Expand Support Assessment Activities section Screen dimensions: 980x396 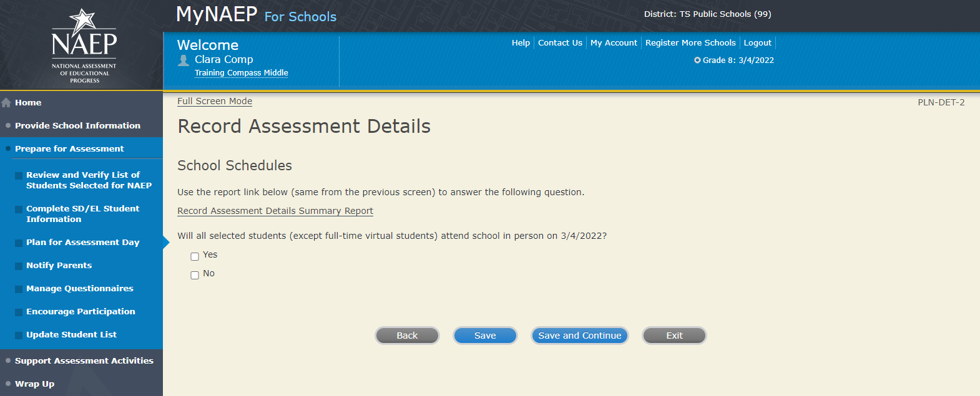tap(84, 360)
